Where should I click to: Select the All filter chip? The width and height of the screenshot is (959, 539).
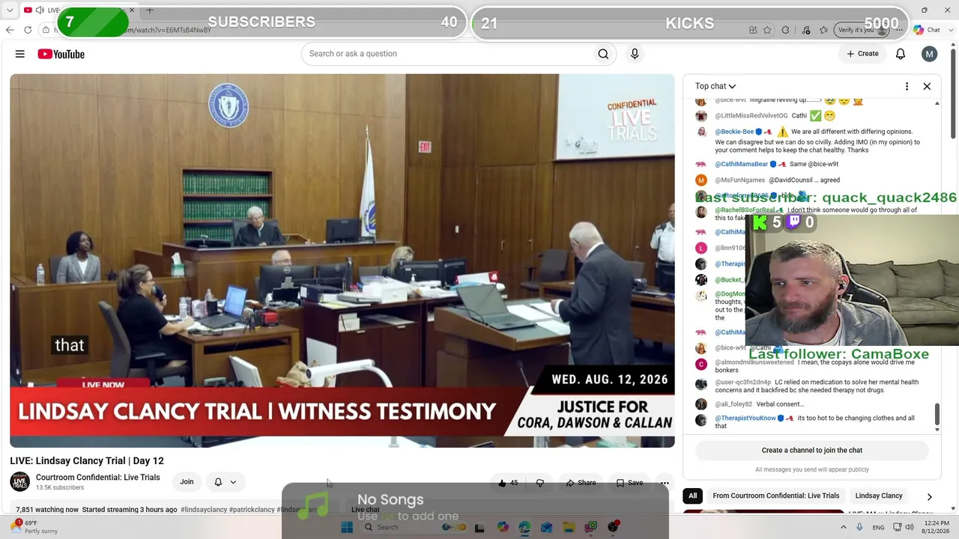[692, 496]
